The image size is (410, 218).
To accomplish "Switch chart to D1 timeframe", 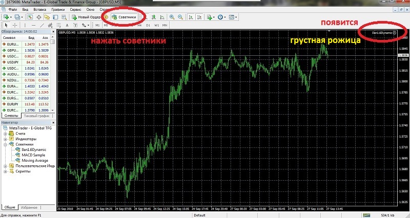I will (x=148, y=25).
